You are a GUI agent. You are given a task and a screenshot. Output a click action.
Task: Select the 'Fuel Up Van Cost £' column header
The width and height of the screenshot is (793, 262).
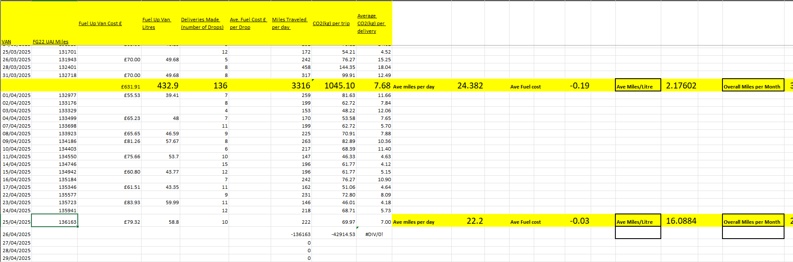[x=100, y=23]
